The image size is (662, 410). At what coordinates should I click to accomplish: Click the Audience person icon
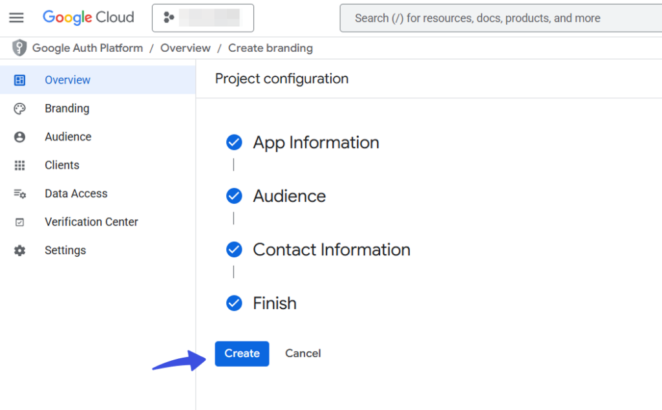click(x=20, y=136)
